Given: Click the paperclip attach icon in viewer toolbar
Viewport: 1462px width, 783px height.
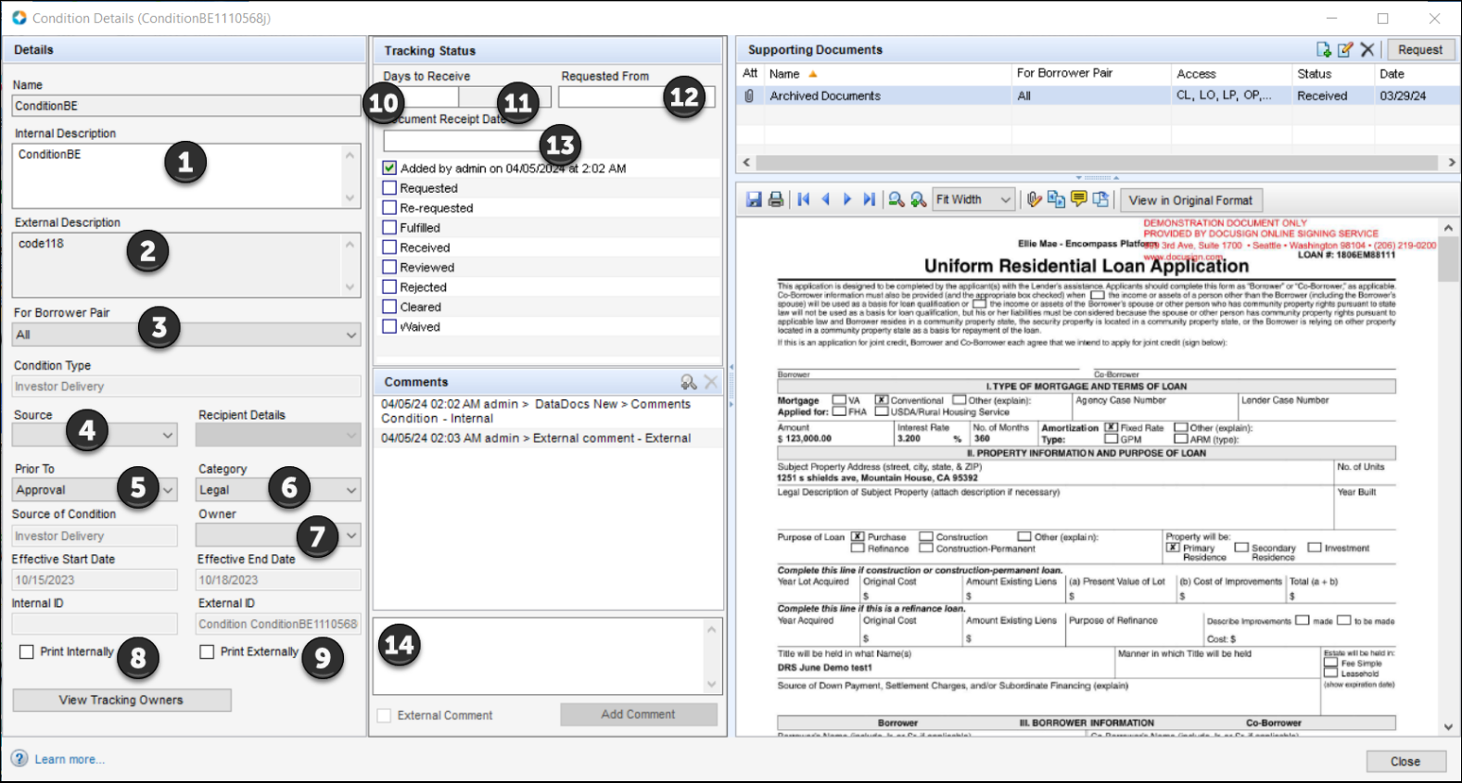Looking at the screenshot, I should click(x=1035, y=199).
